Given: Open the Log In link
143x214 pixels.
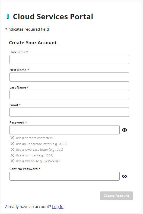Looking at the screenshot, I should [x=58, y=207].
